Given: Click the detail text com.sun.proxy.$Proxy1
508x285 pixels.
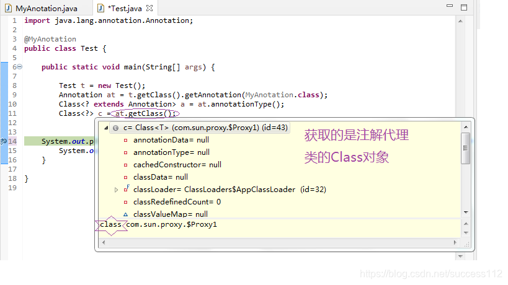Looking at the screenshot, I should (x=171, y=224).
